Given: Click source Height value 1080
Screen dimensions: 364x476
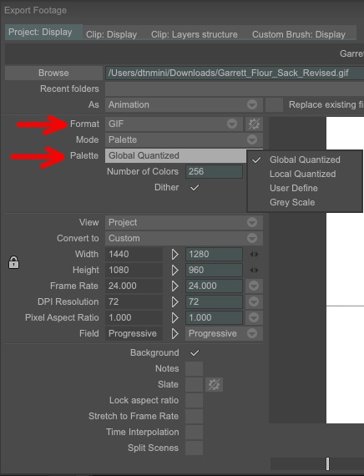Looking at the screenshot, I should pyautogui.click(x=134, y=271).
